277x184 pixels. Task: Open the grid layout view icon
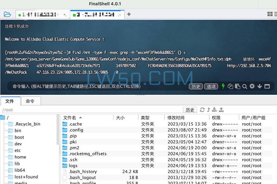tap(270, 14)
